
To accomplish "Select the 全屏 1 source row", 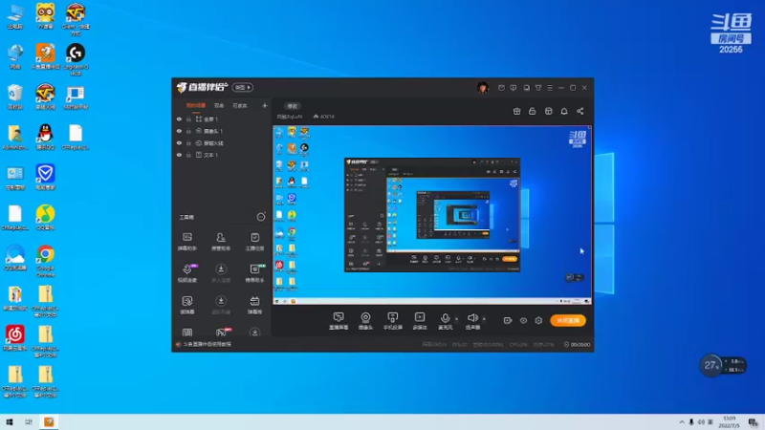I will [222, 118].
